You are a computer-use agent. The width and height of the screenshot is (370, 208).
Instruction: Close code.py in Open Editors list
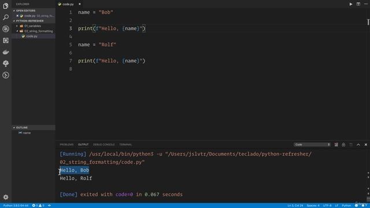click(x=17, y=16)
